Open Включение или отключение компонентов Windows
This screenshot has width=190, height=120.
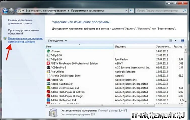click(x=25, y=40)
